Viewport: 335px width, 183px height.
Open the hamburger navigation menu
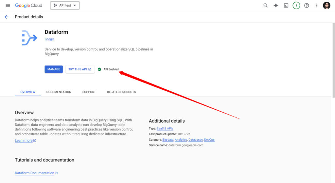pyautogui.click(x=8, y=6)
